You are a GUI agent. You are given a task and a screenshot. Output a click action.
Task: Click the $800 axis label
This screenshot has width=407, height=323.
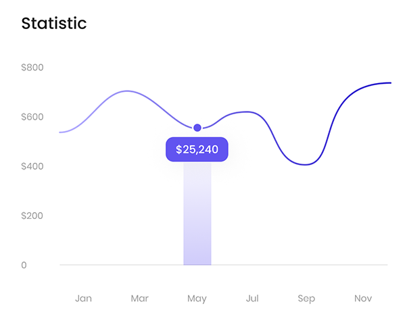pos(32,68)
